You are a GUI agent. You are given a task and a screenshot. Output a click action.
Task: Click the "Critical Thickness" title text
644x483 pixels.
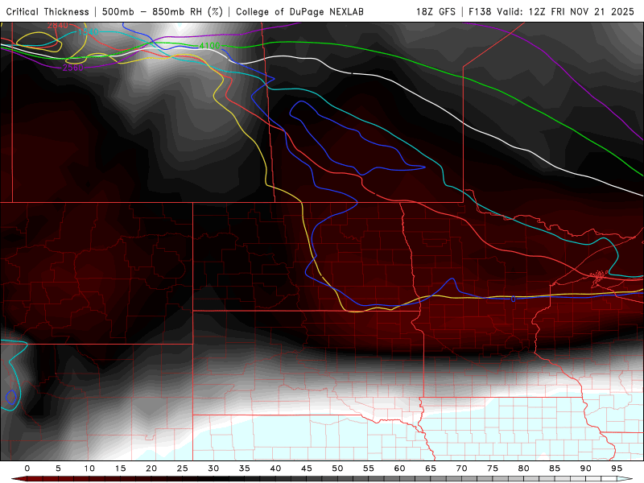(x=47, y=12)
